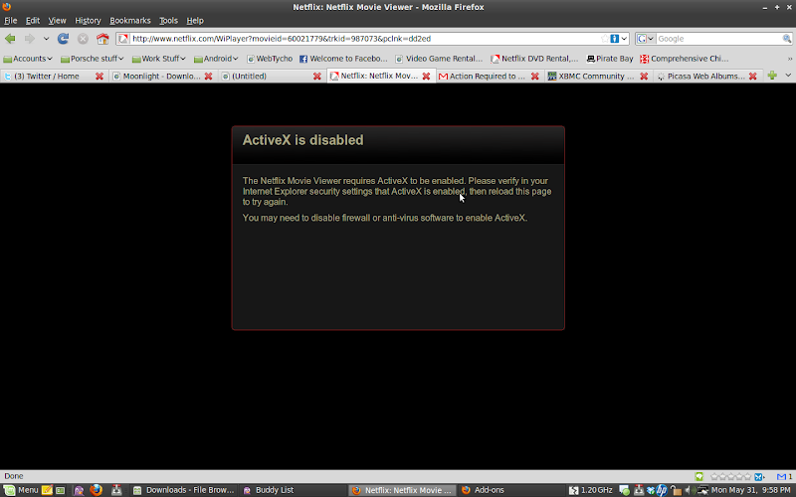Open the list all tabs dropdown
Screen dimensions: 796x497
click(788, 76)
